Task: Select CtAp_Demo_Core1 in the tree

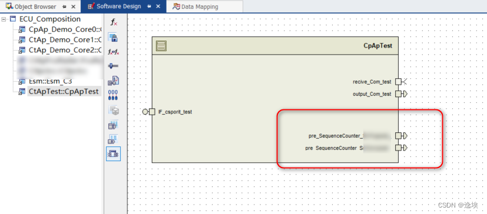Action: 65,40
